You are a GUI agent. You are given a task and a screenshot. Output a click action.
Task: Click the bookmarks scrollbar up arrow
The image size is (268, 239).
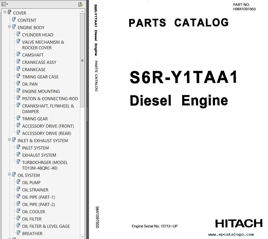point(83,11)
